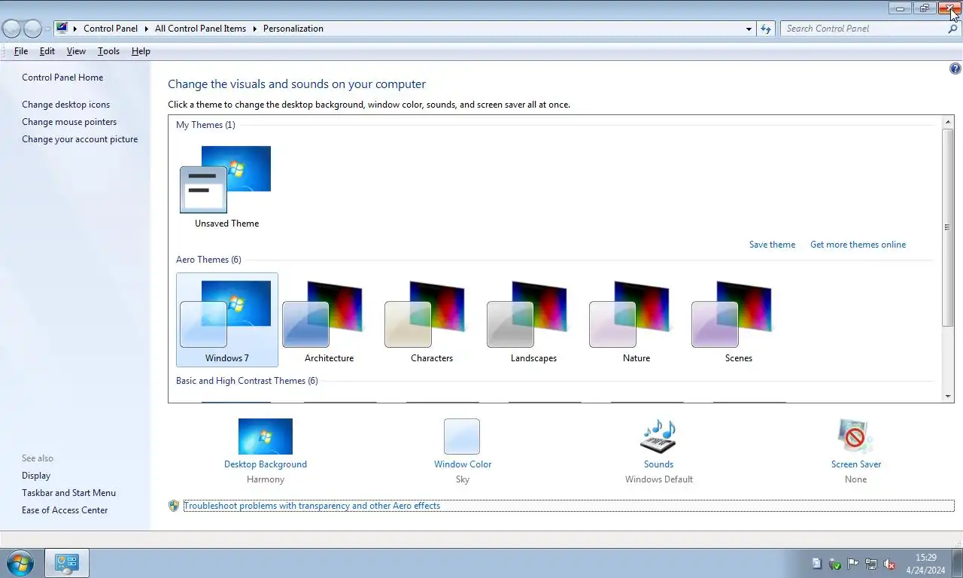The height and width of the screenshot is (578, 963).
Task: Click the Save theme link
Action: [772, 245]
